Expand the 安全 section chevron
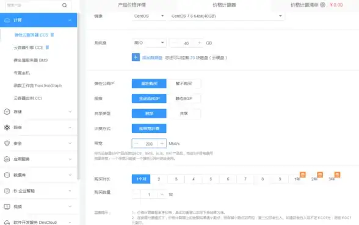 click(x=70, y=143)
